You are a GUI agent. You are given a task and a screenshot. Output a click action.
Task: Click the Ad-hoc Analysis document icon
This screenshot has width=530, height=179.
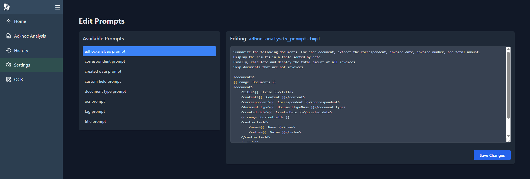tap(9, 36)
